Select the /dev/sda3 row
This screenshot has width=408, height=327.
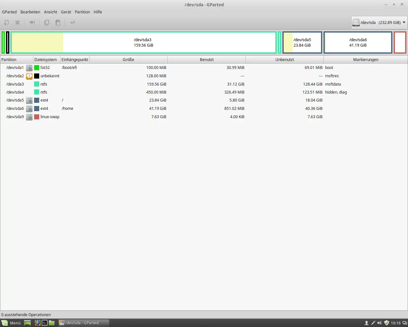click(204, 84)
